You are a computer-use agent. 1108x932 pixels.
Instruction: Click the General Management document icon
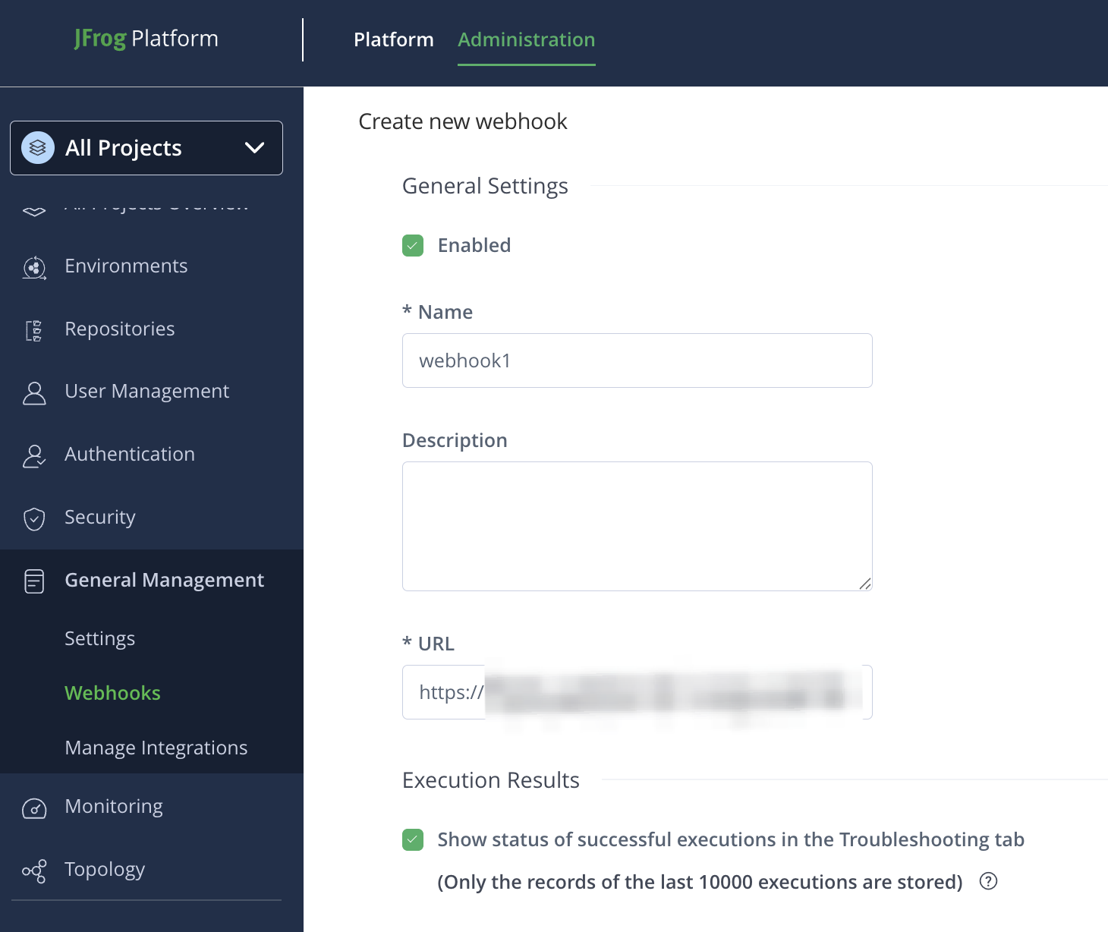pyautogui.click(x=33, y=581)
